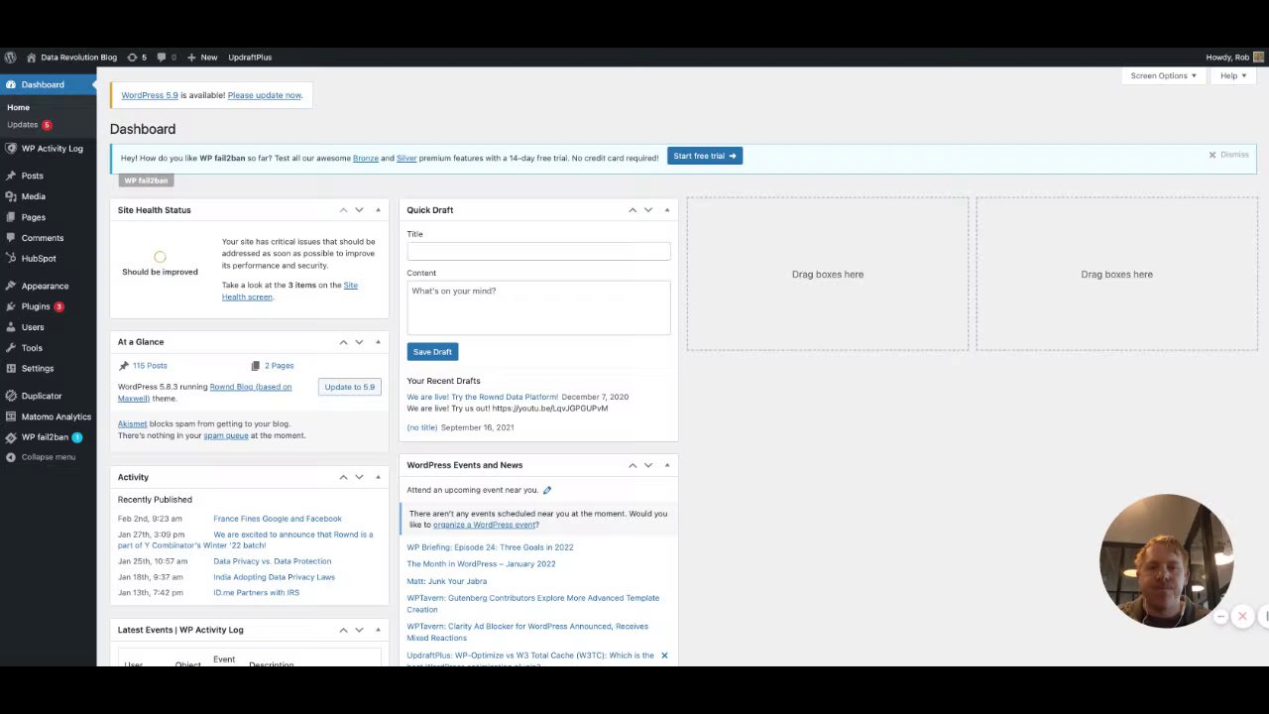
Task: Click the Duplicator icon in sidebar
Action: [11, 396]
